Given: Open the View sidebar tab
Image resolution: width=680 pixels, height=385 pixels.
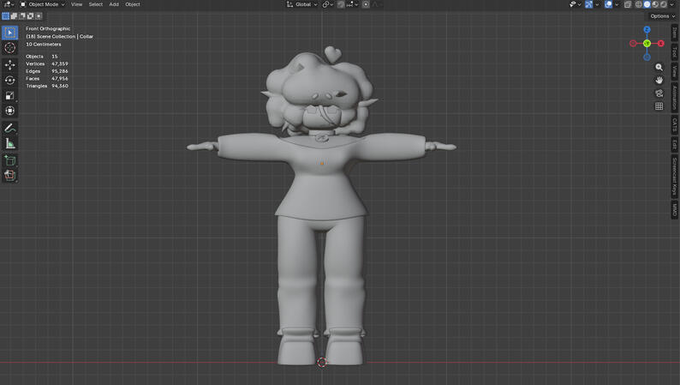Looking at the screenshot, I should pyautogui.click(x=674, y=71).
